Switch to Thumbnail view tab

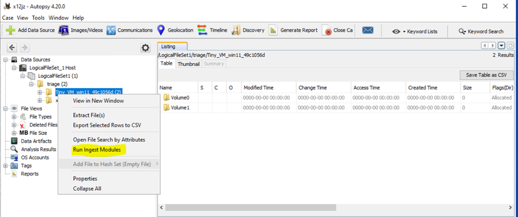tap(188, 64)
